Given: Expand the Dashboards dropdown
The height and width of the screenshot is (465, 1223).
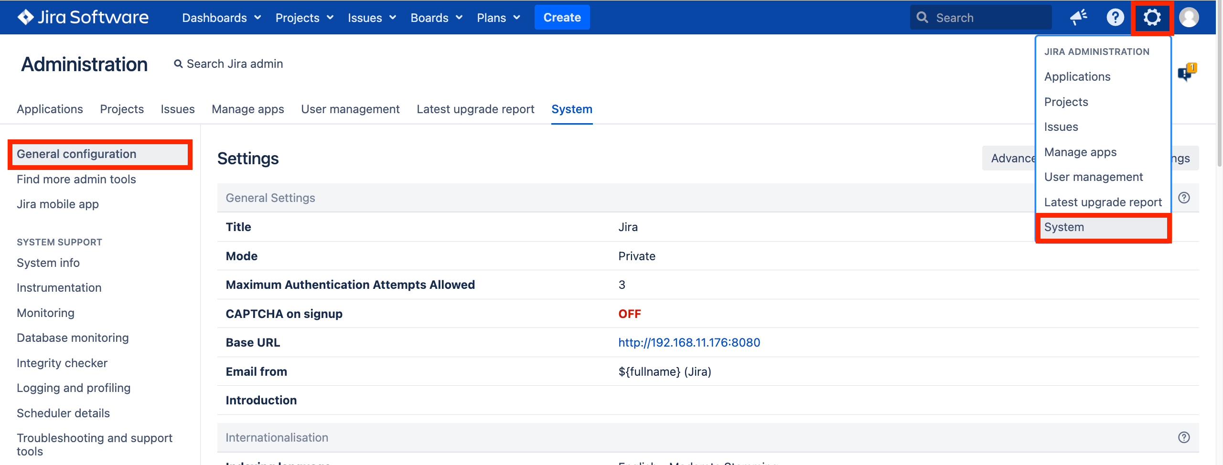Looking at the screenshot, I should click(222, 18).
